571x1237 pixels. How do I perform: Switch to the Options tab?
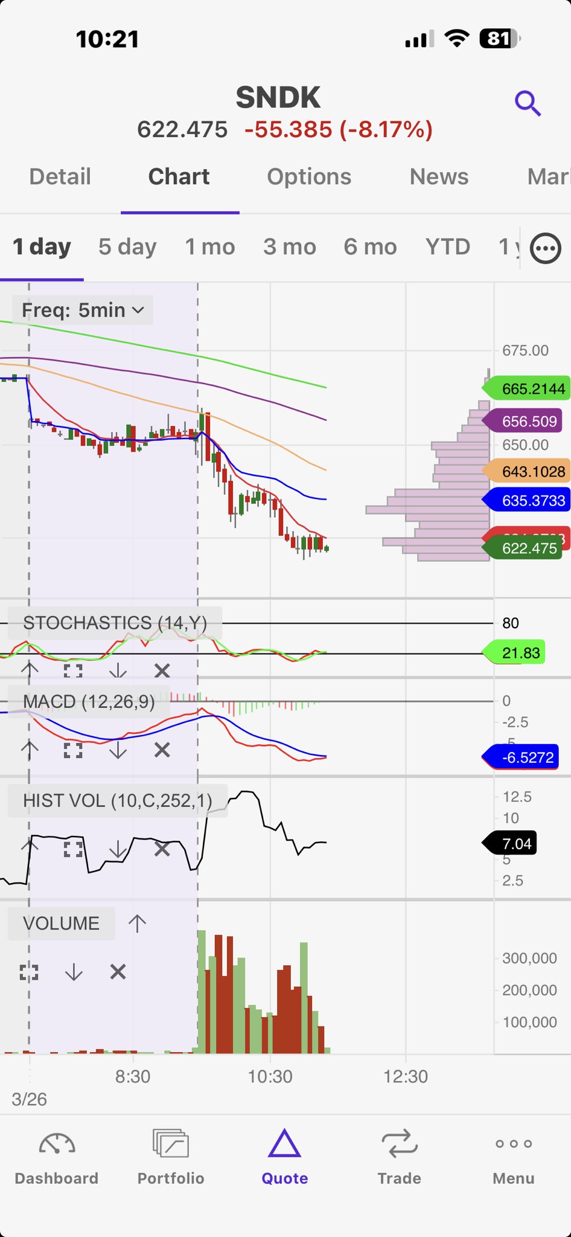[309, 176]
